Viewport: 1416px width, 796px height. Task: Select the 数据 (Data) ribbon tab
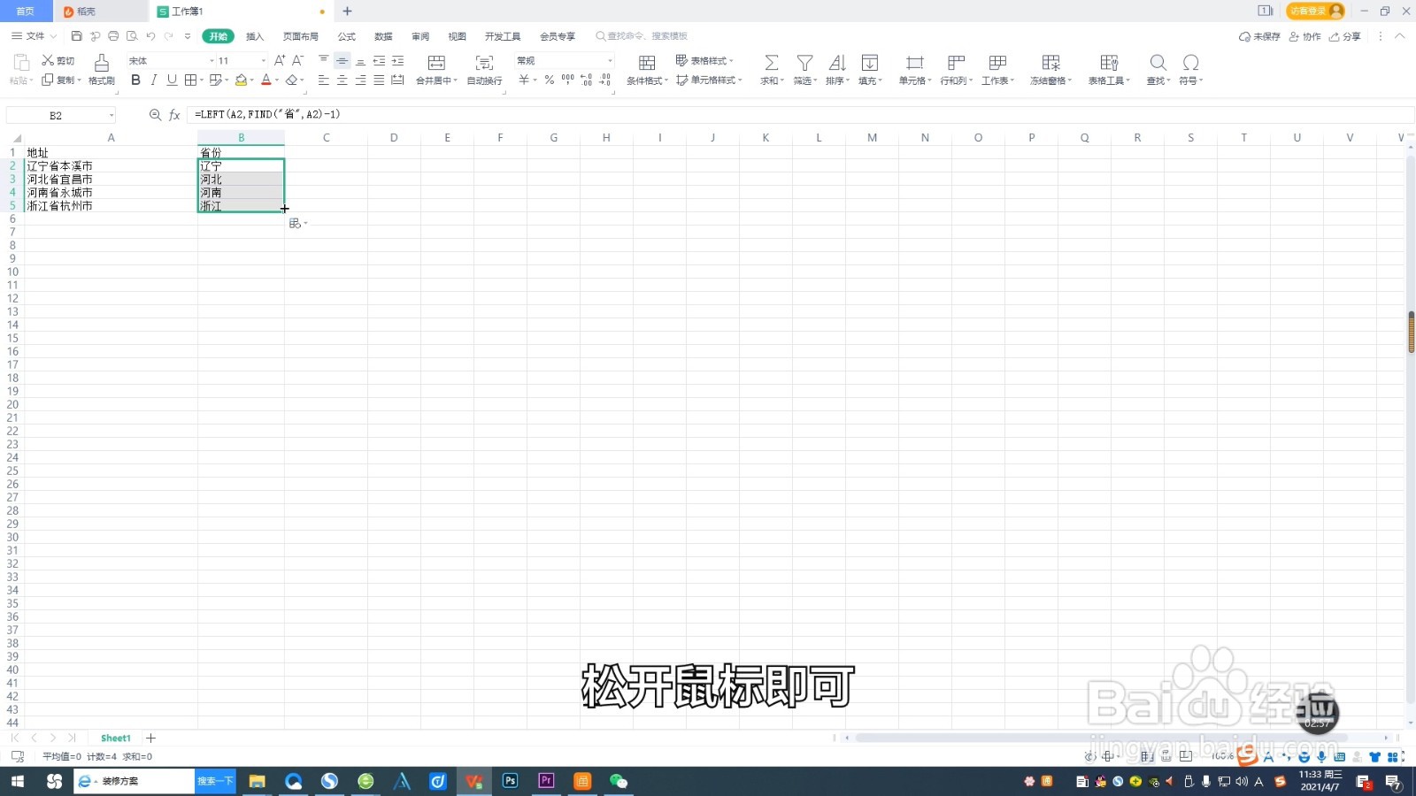tap(383, 36)
